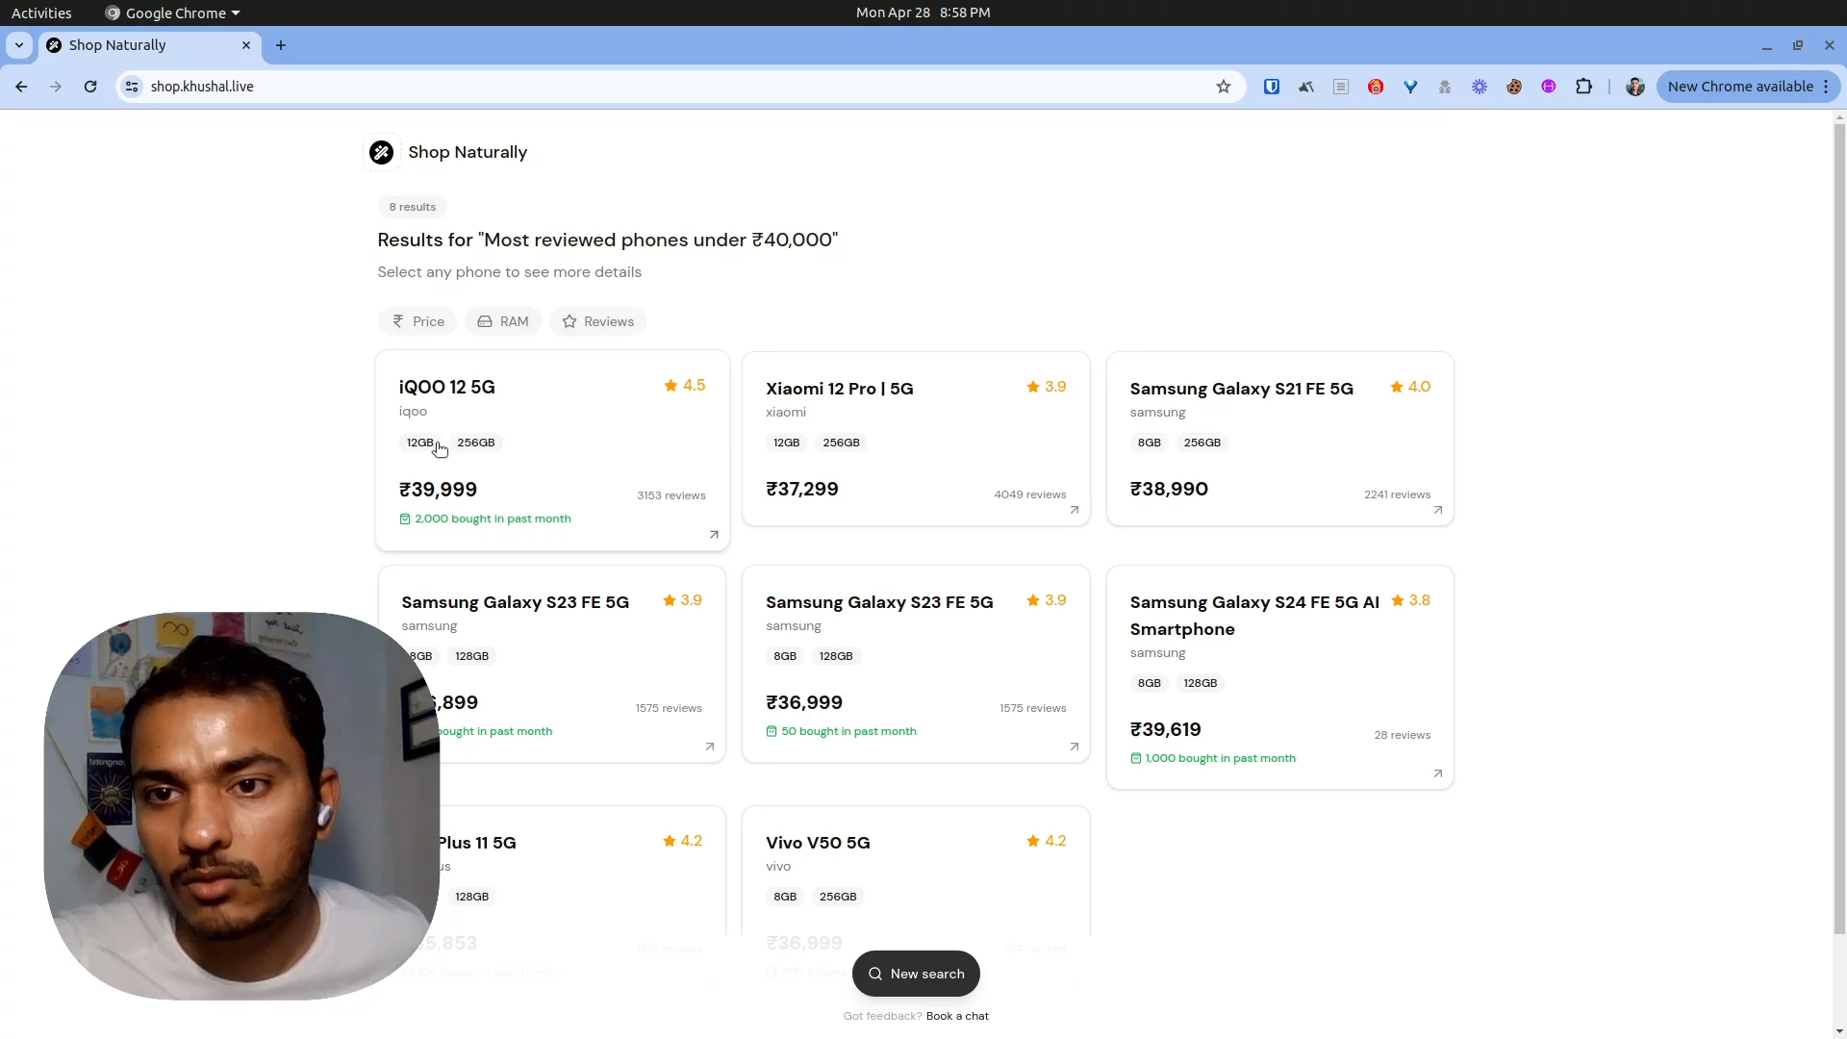The width and height of the screenshot is (1847, 1039).
Task: Open external link arrow on iQOO 12 5G card
Action: (714, 535)
